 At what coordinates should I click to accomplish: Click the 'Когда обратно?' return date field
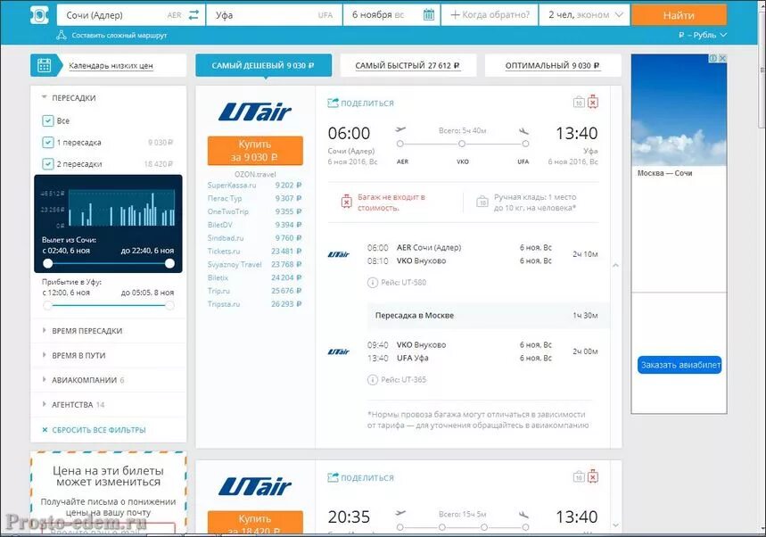[x=490, y=15]
